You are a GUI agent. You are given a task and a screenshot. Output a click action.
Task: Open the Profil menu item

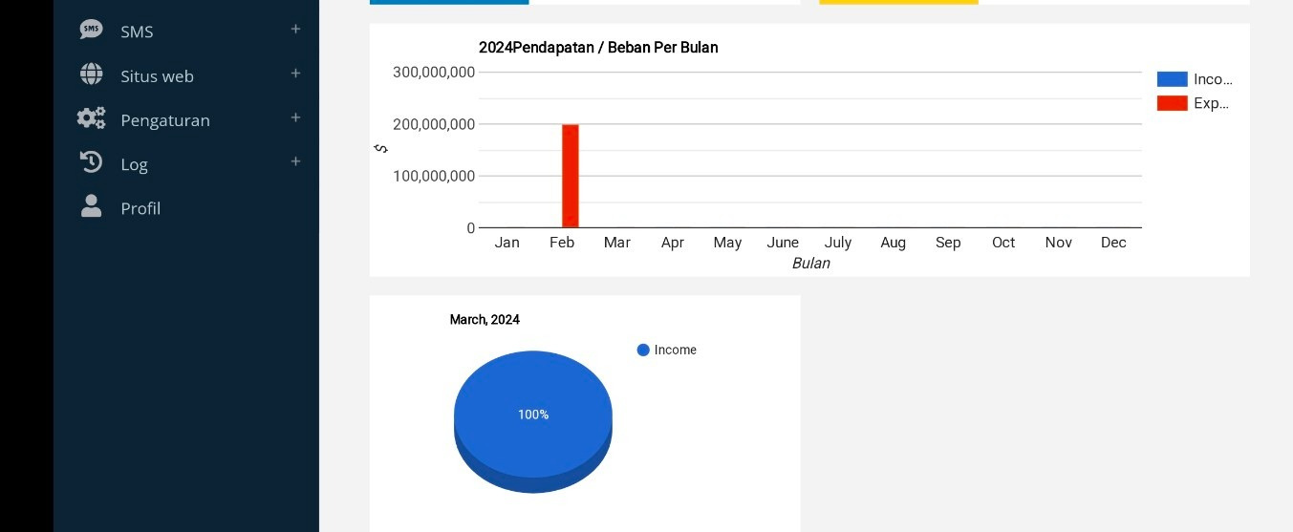[140, 208]
